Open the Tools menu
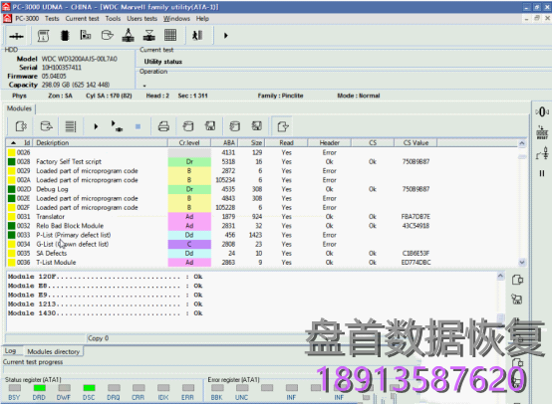This screenshot has height=404, width=552. tap(113, 18)
